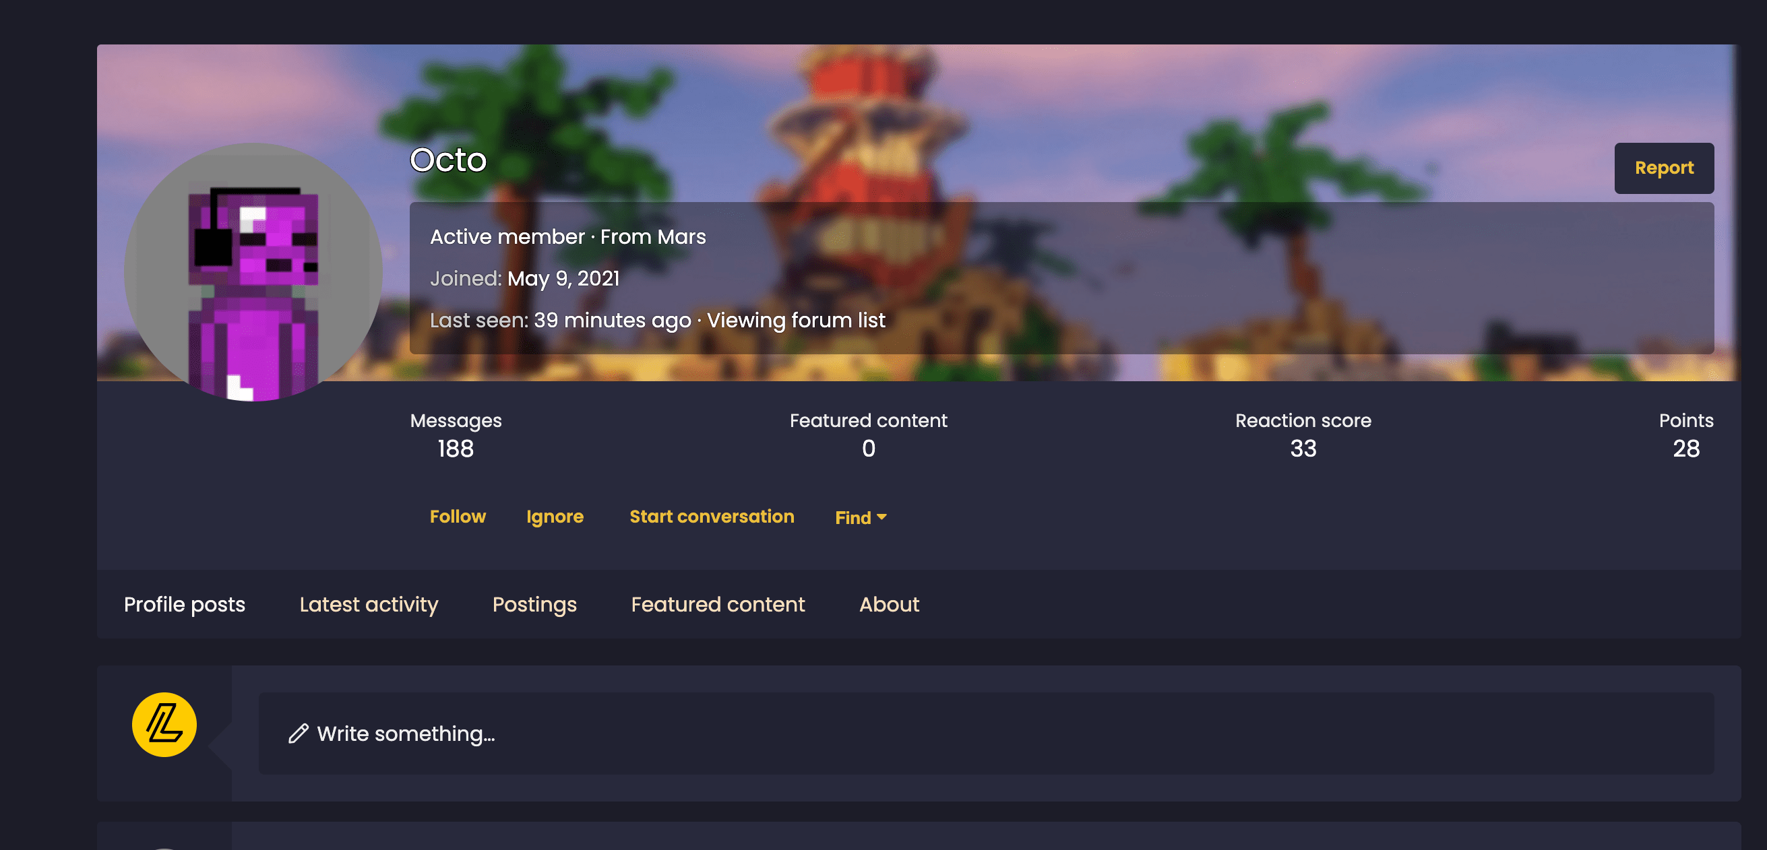Viewport: 1767px width, 850px height.
Task: Go to the About tab
Action: tap(889, 604)
